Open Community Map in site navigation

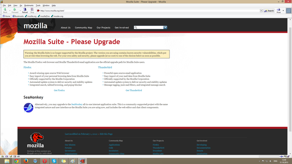(83, 28)
